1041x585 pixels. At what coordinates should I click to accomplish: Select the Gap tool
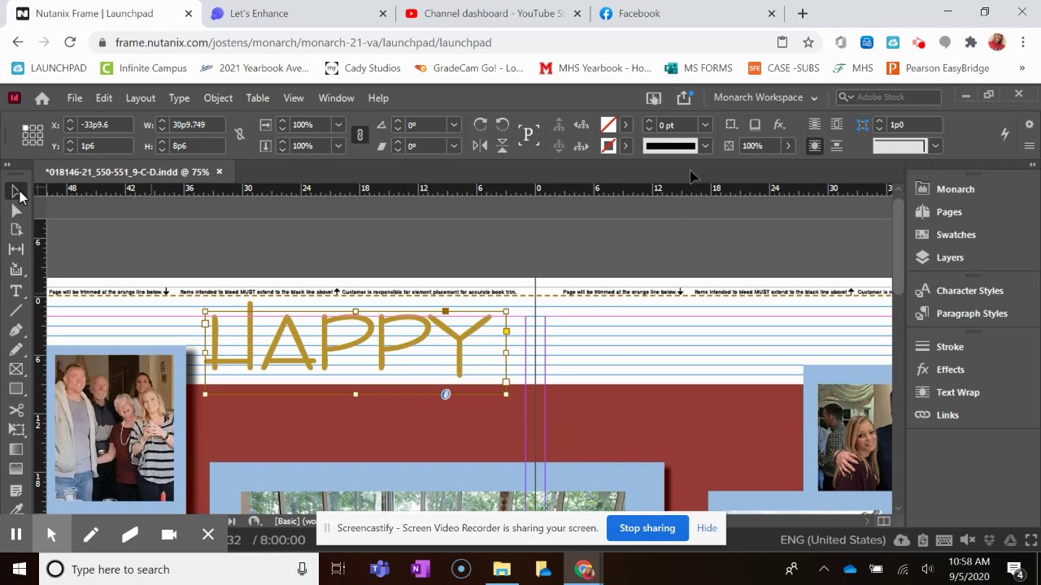(x=15, y=249)
